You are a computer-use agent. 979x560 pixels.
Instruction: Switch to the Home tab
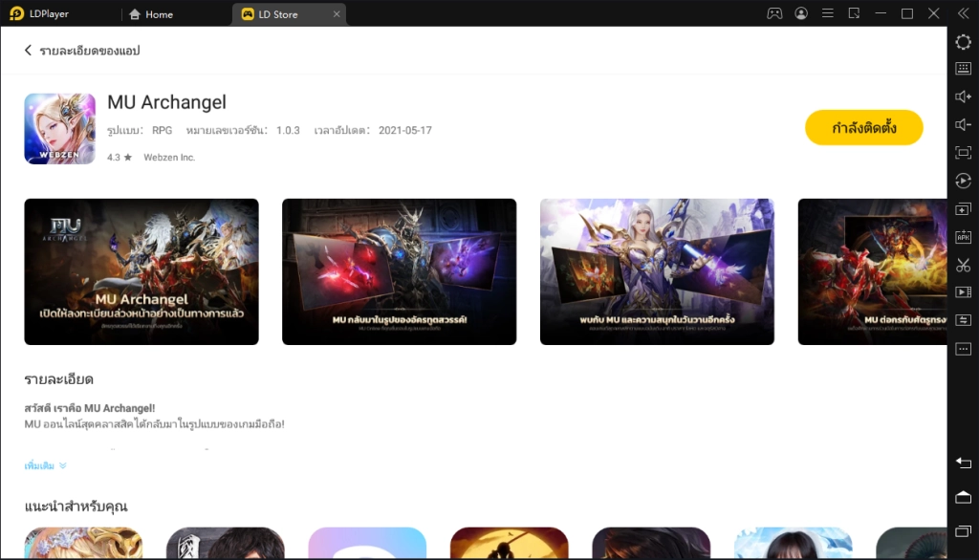(x=151, y=13)
